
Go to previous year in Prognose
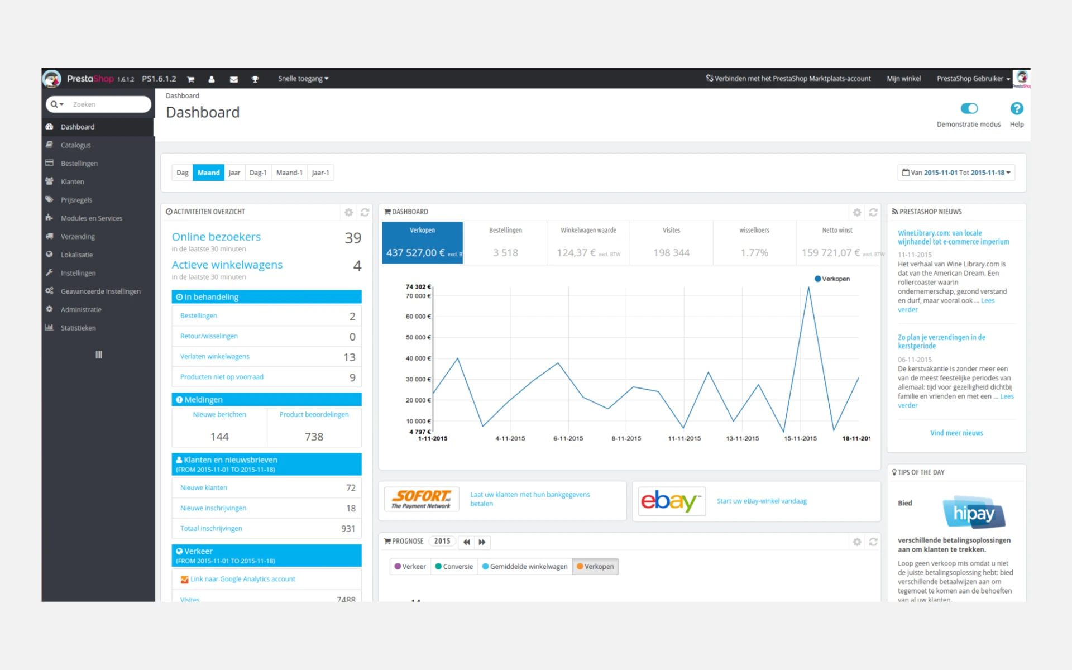click(467, 542)
